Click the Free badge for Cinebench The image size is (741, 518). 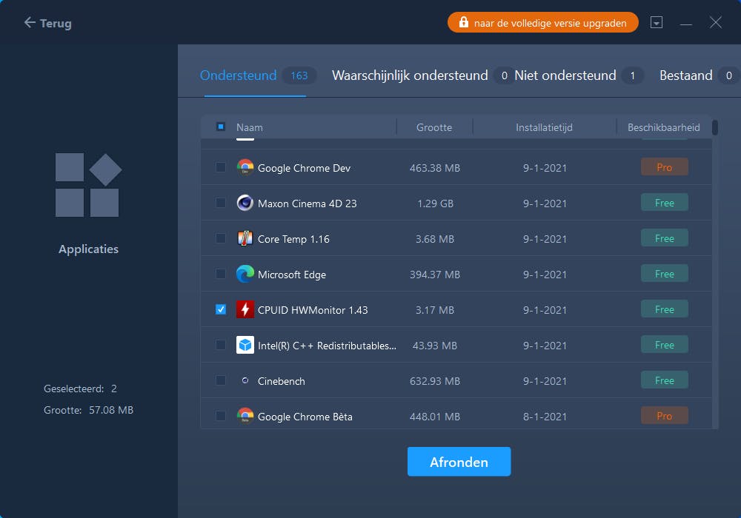(x=664, y=380)
